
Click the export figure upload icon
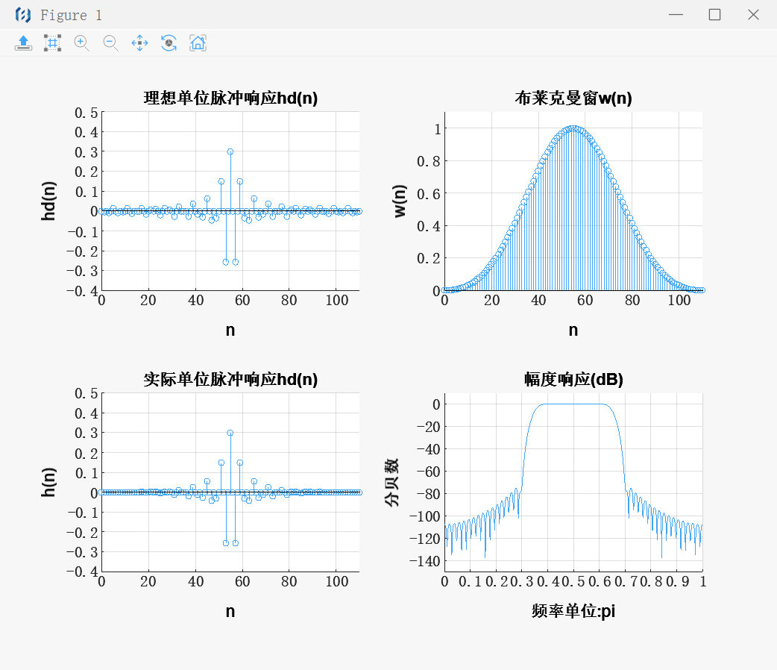(x=23, y=43)
